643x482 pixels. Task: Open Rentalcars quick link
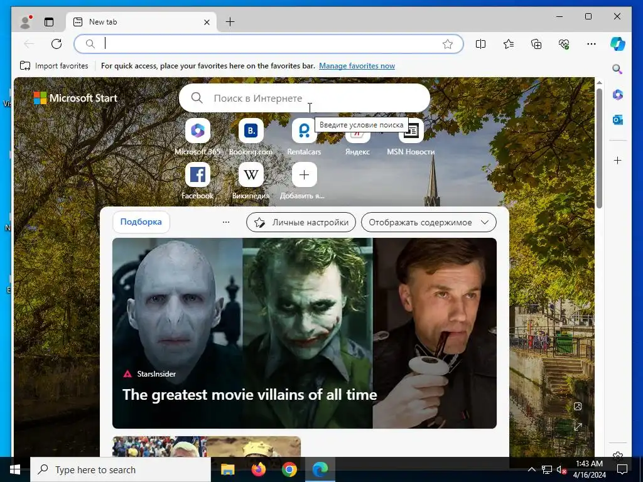coord(304,137)
